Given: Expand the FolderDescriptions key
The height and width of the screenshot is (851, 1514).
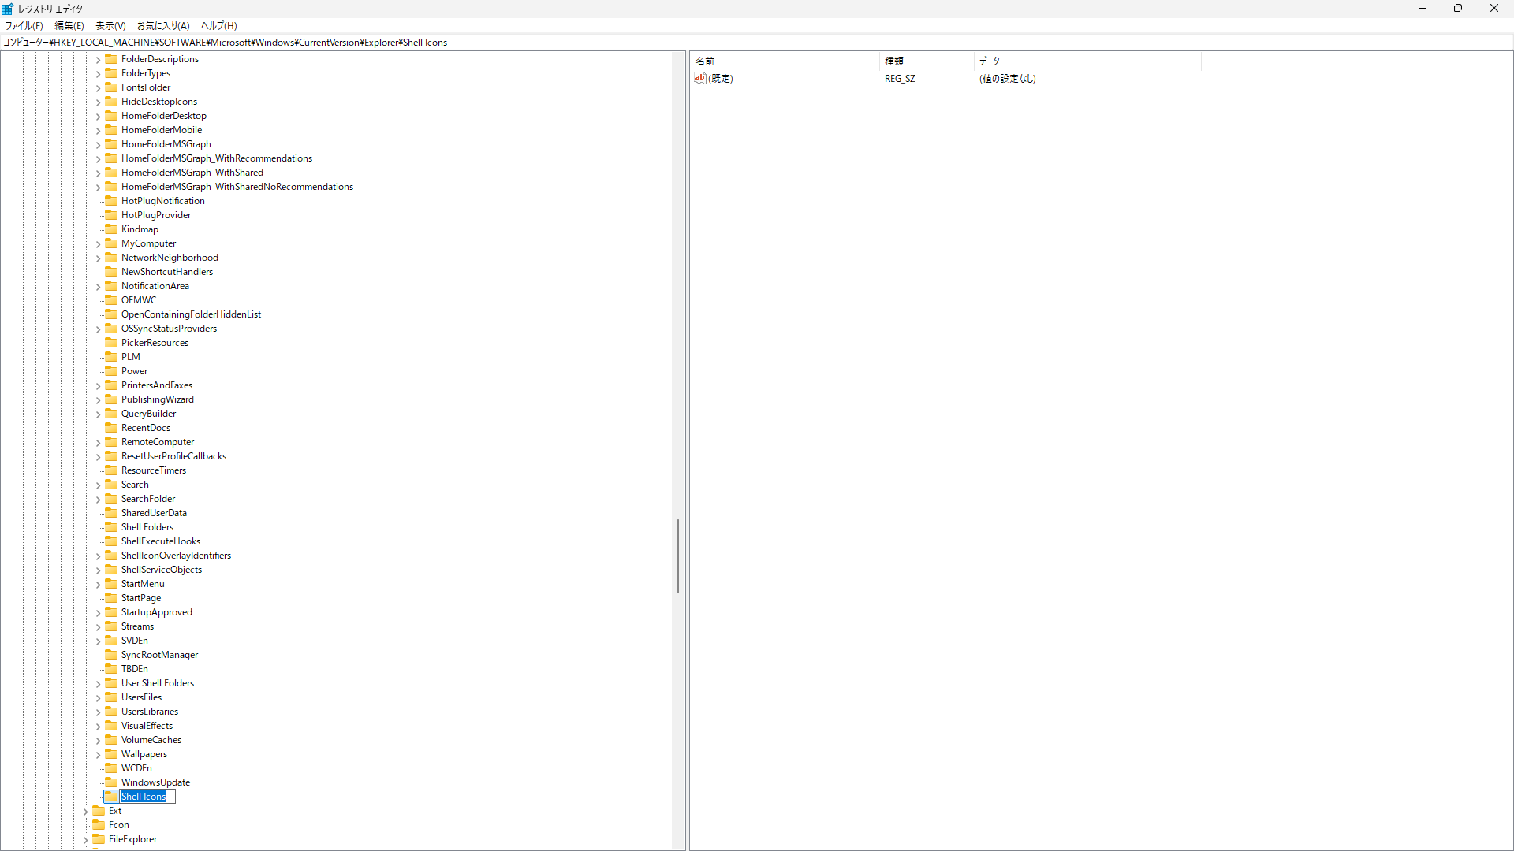Looking at the screenshot, I should (98, 60).
